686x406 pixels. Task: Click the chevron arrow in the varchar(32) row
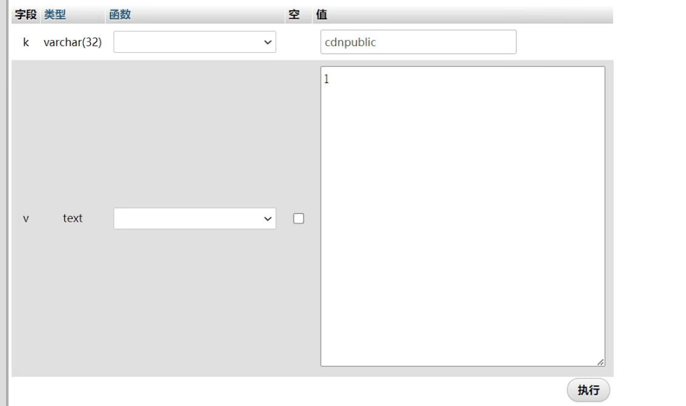coord(268,42)
